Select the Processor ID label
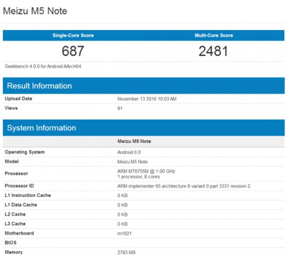286x256 pixels. point(19,186)
